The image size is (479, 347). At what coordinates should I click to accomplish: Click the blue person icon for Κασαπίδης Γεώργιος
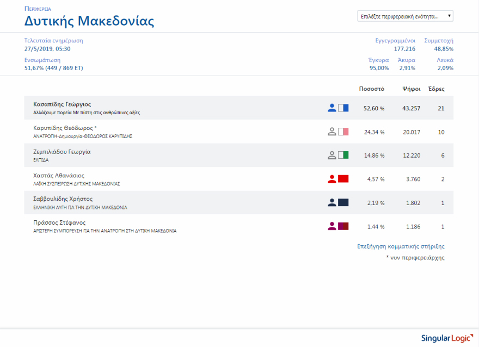332,108
